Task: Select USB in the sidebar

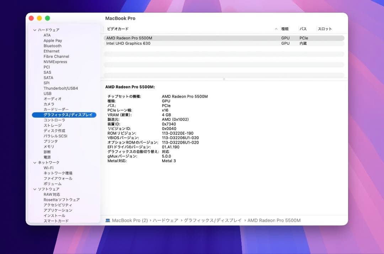Action: pos(48,94)
